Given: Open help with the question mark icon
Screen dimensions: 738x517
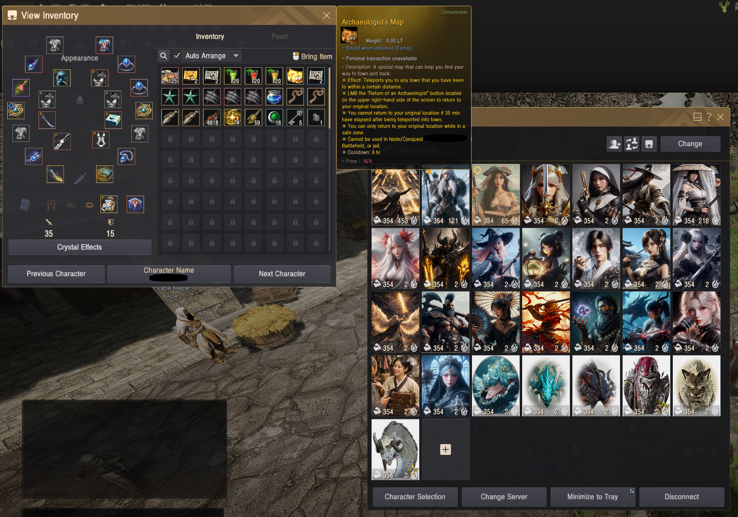Looking at the screenshot, I should tap(709, 117).
